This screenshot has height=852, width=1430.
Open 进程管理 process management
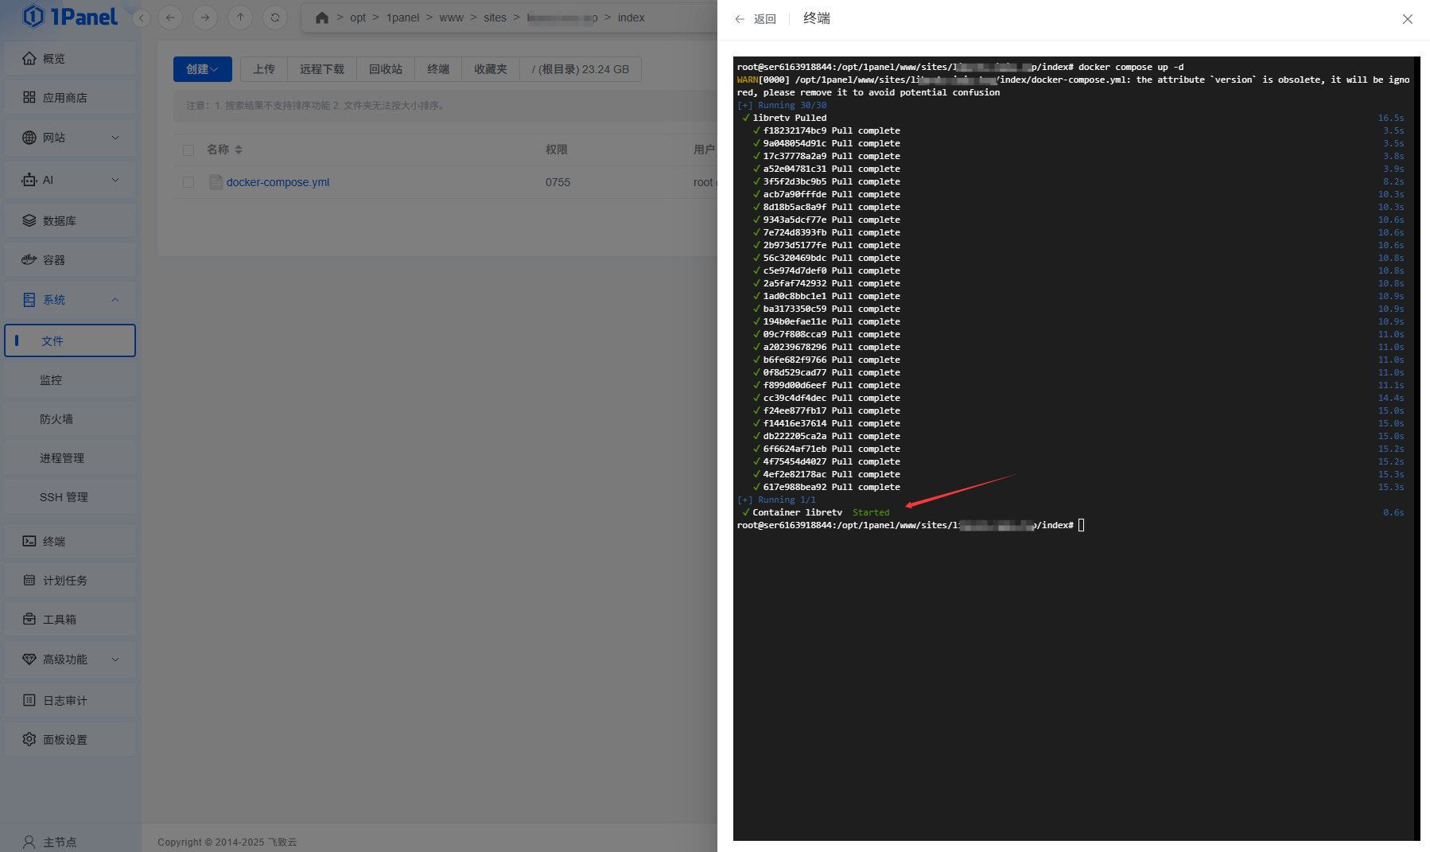click(70, 458)
